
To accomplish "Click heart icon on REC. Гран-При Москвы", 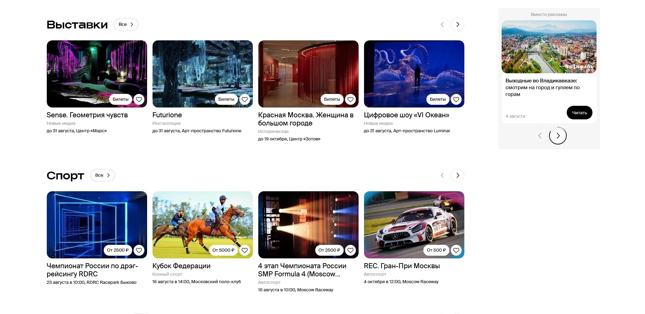I will point(456,250).
